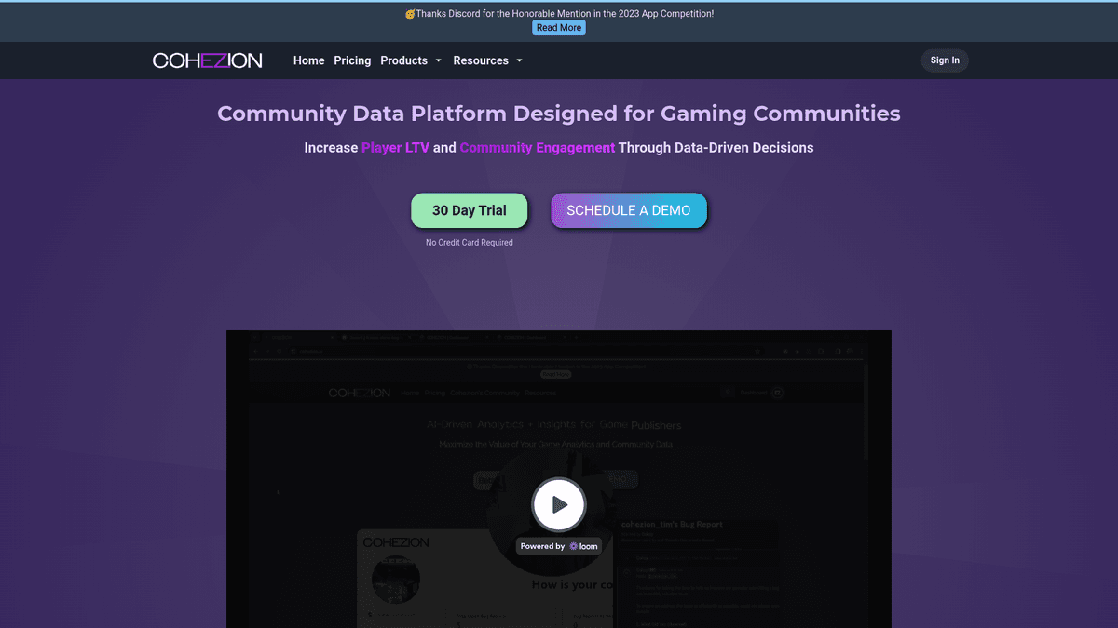Click the Cohezion logo in the navbar
This screenshot has height=628, width=1118.
[x=208, y=60]
